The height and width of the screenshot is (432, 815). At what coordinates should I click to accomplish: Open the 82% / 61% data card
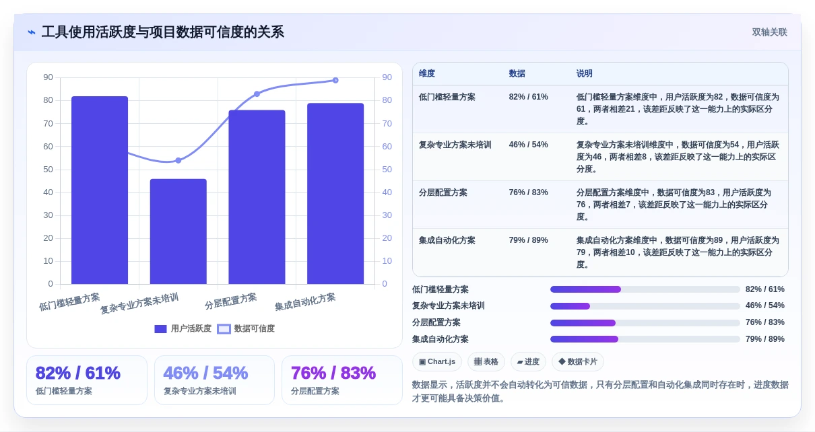(87, 380)
